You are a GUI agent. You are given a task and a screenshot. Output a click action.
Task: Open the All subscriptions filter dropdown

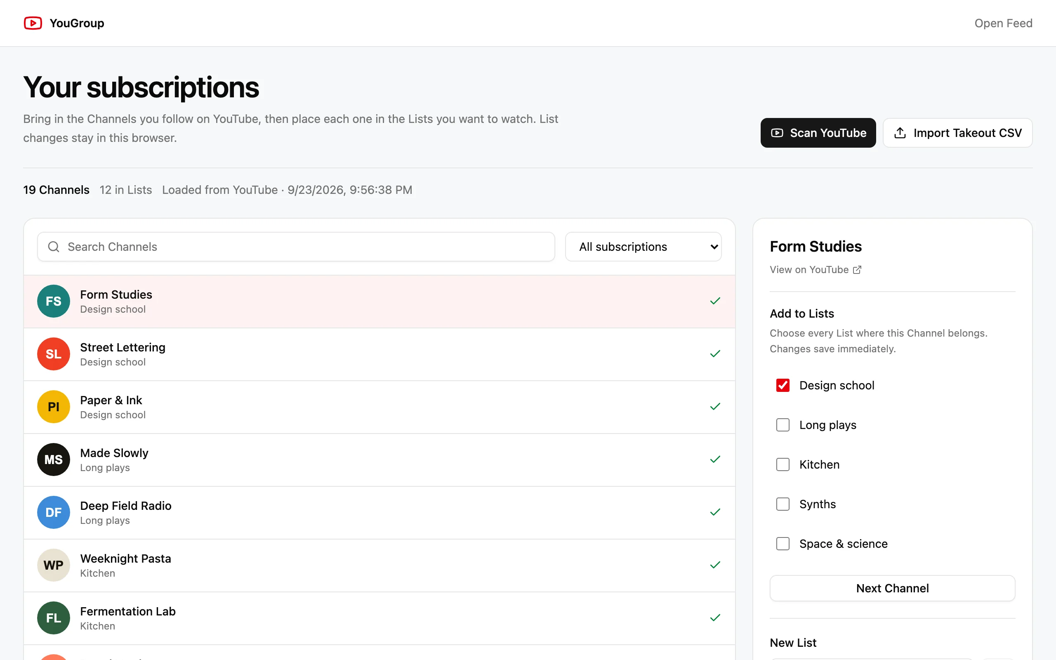(643, 247)
